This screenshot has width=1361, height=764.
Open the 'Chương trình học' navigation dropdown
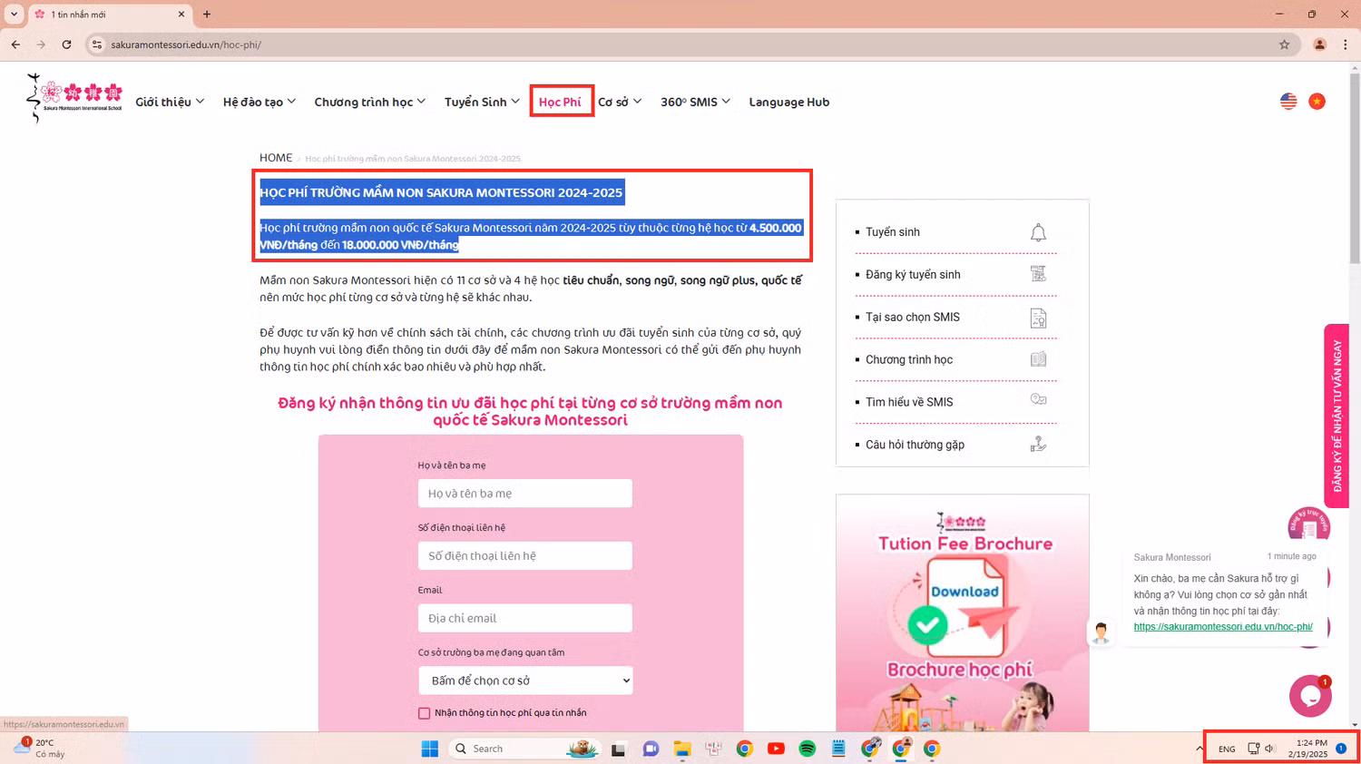[x=369, y=102]
